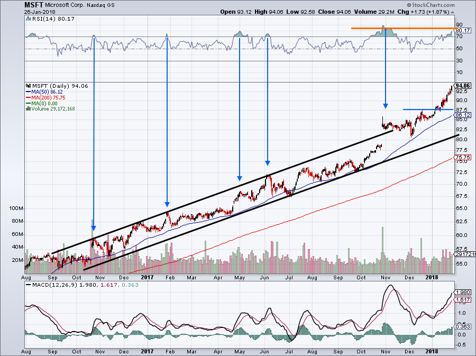Click the 1.617 signal value tag
Viewport: 476px width, 356px height.
coord(463,299)
